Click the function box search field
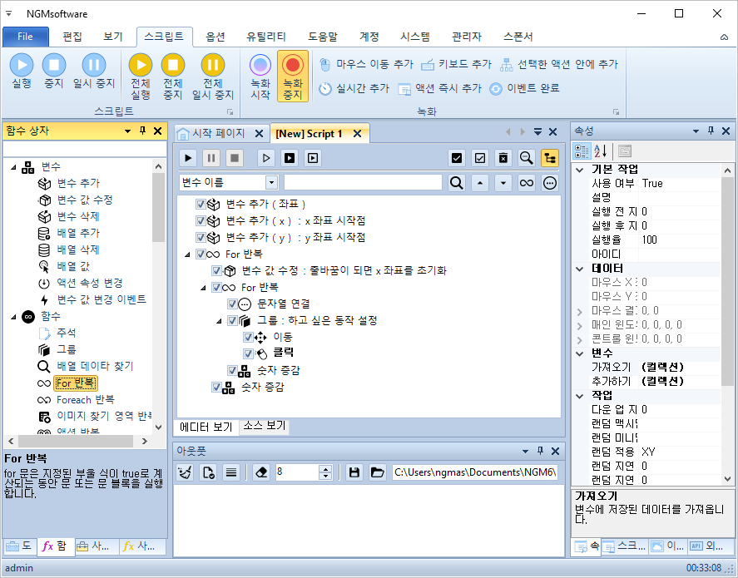 pyautogui.click(x=85, y=149)
